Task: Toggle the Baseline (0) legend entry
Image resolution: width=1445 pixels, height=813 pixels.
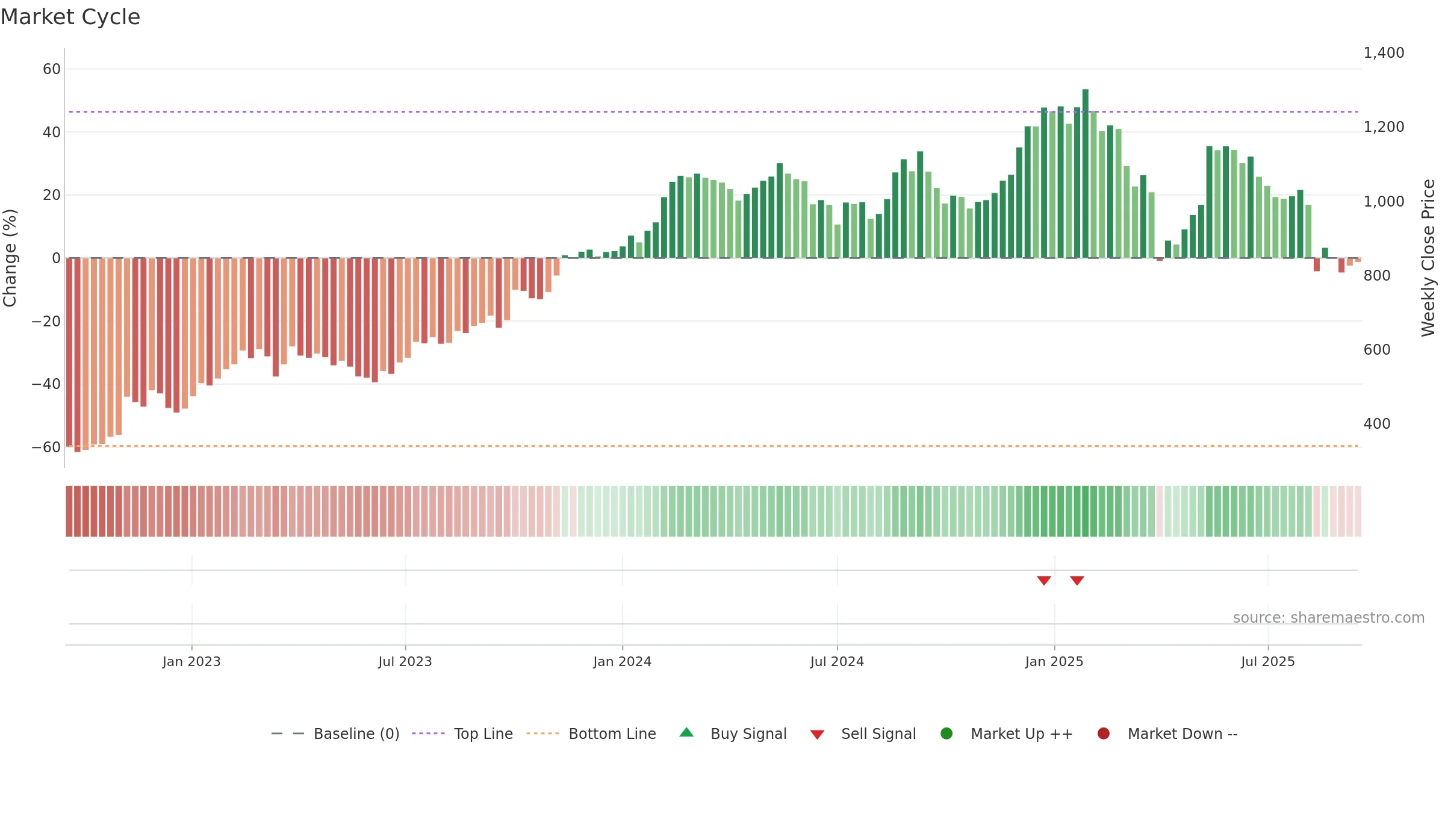Action: pyautogui.click(x=335, y=734)
